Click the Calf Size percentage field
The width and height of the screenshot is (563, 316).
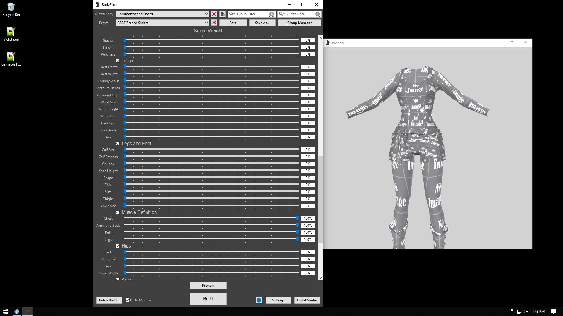[308, 150]
